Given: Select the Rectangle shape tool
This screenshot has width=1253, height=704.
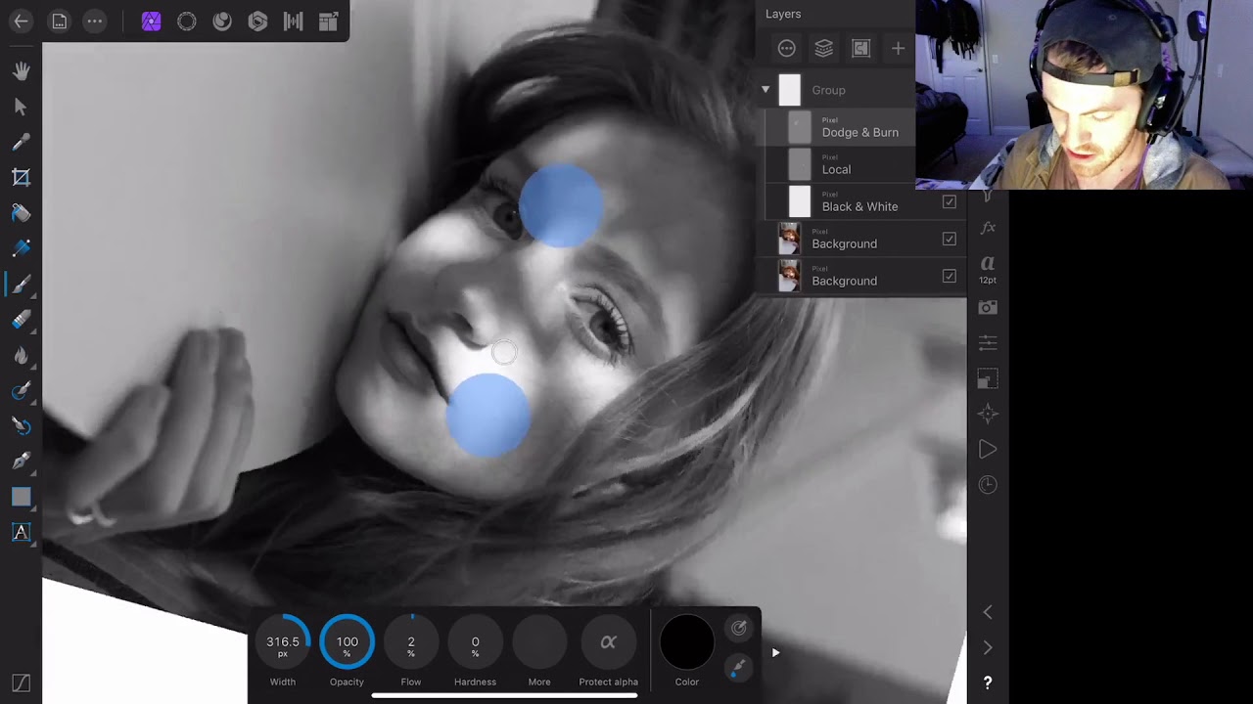Looking at the screenshot, I should pyautogui.click(x=21, y=497).
